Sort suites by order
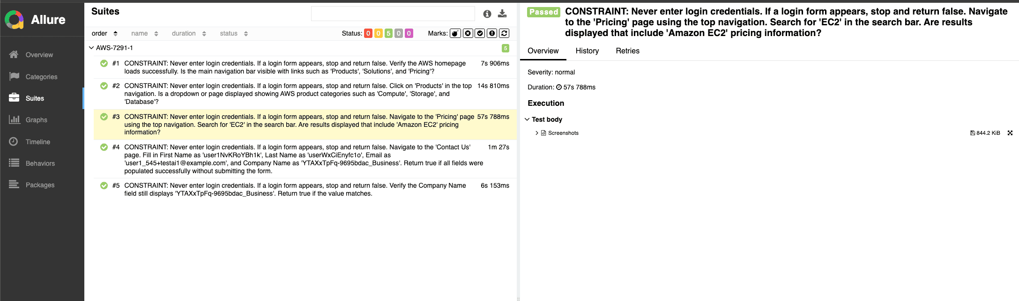 (x=104, y=33)
